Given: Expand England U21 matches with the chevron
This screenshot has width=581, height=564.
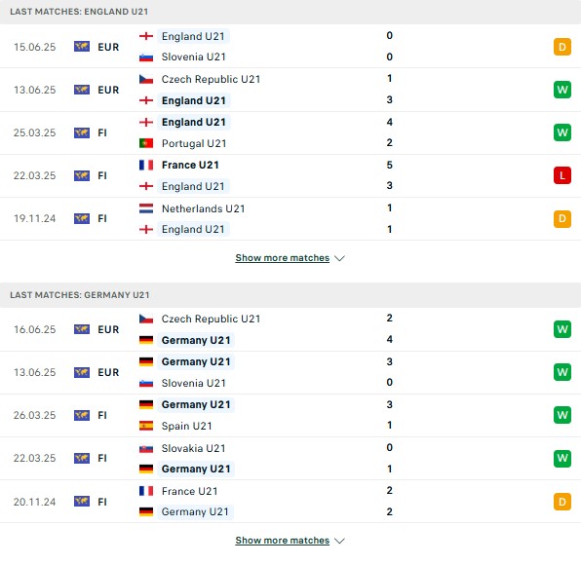Looking at the screenshot, I should tap(339, 258).
